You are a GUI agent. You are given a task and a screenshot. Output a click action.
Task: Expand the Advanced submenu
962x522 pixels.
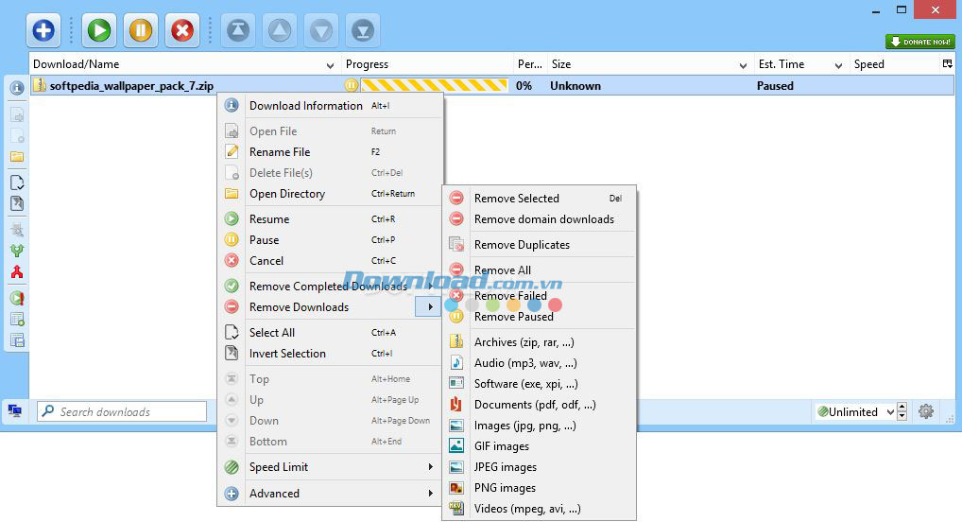[332, 494]
